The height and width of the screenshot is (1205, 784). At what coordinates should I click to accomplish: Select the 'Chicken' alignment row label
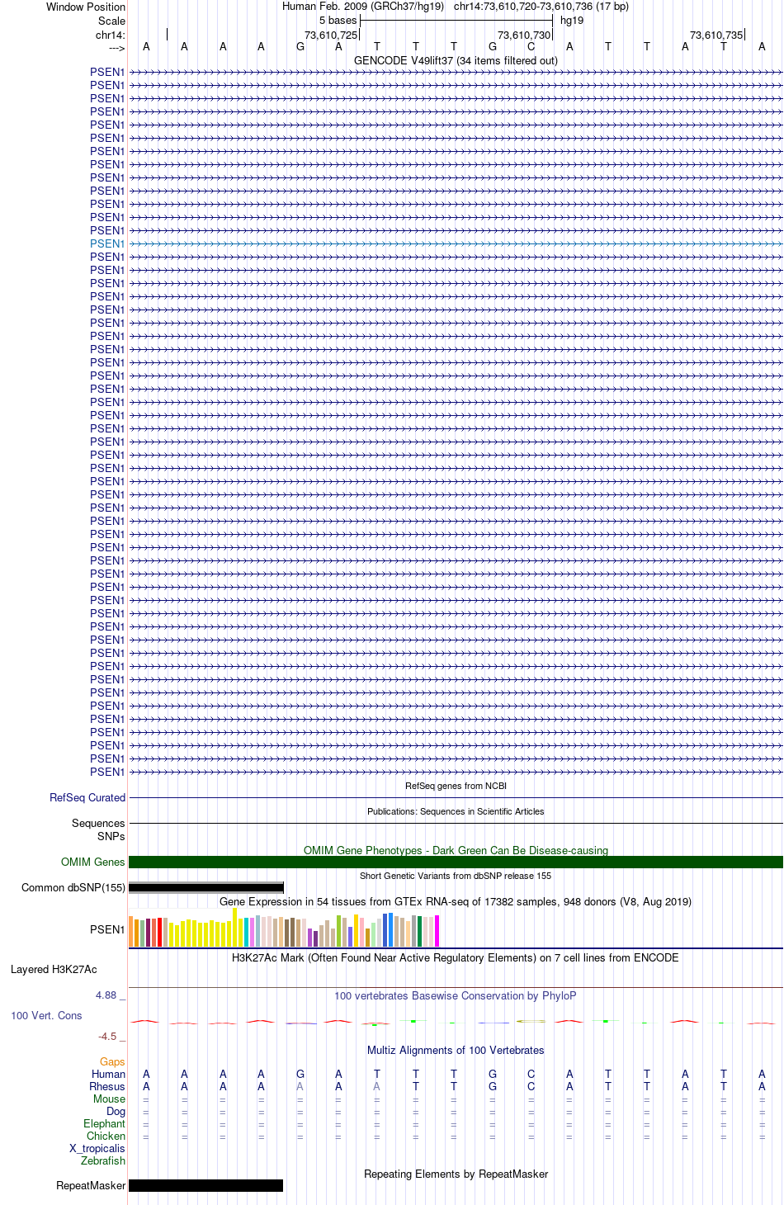point(106,1136)
